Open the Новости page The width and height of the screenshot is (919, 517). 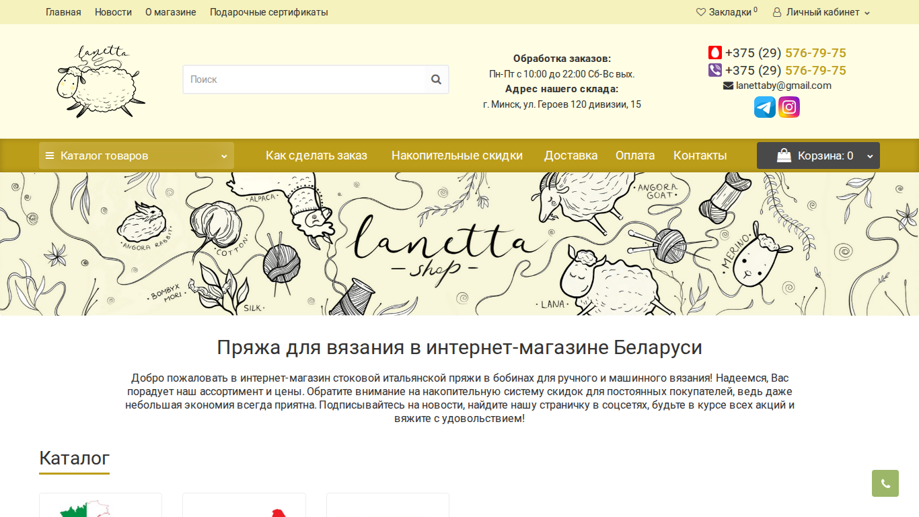tap(113, 12)
